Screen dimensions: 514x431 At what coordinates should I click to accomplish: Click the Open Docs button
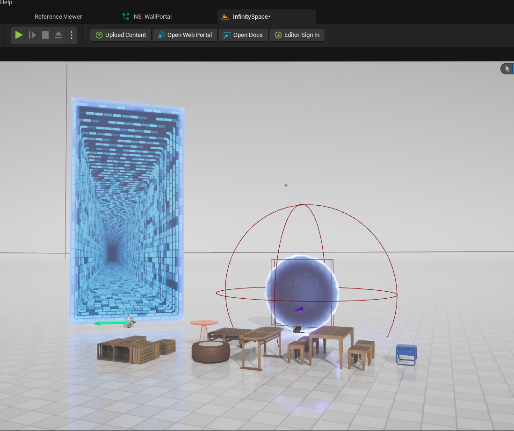243,35
